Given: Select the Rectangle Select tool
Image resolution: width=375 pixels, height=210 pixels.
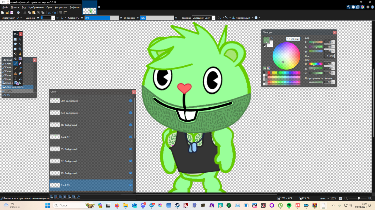Looking at the screenshot, I should 15,39.
